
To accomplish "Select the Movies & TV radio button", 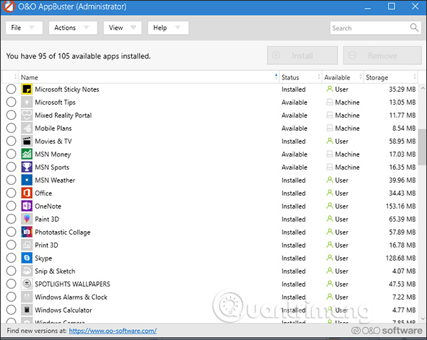I will (11, 141).
